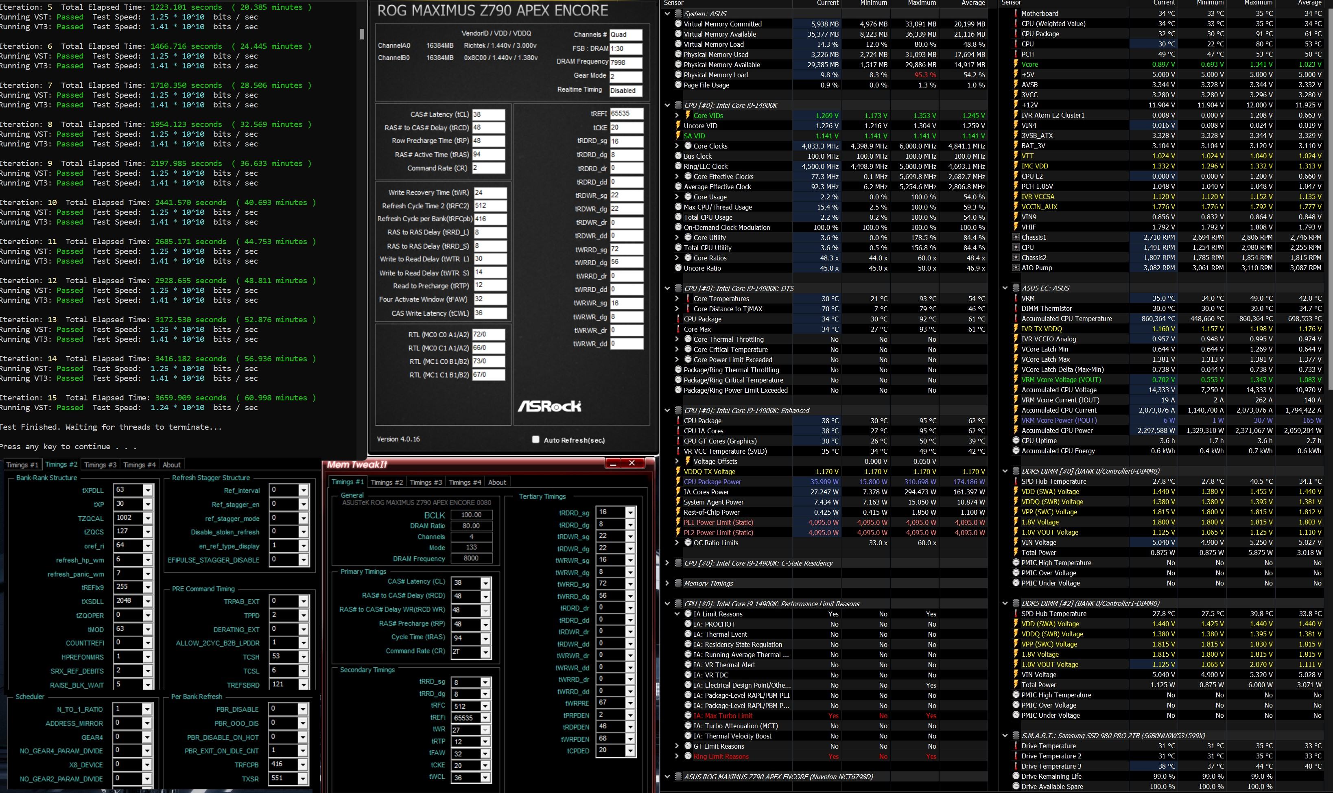The width and height of the screenshot is (1333, 793).
Task: Click the System: ASUS group chip icon
Action: (678, 14)
